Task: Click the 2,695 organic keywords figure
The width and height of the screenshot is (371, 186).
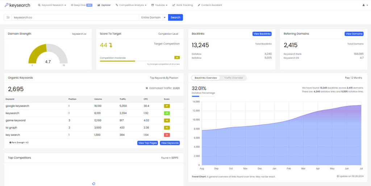Action: pyautogui.click(x=16, y=89)
